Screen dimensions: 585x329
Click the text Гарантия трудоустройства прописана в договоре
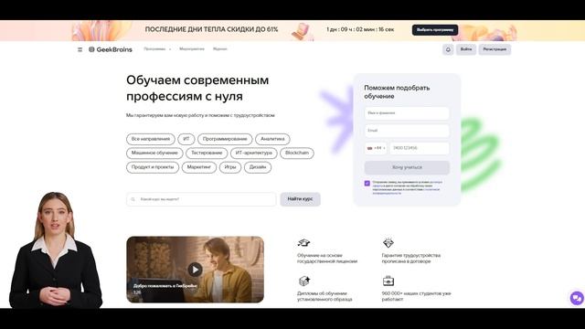tap(411, 259)
